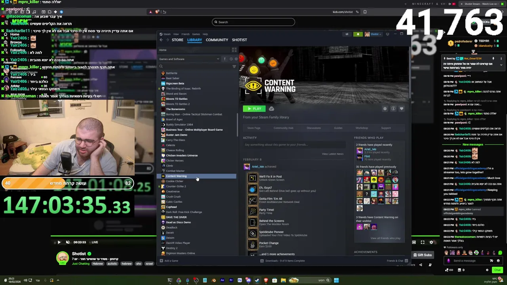Expand the Games and Software filter dropdown
The image size is (507, 285).
coord(189,59)
